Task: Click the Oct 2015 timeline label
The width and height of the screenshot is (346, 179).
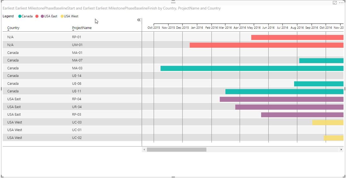Action: 154,28
